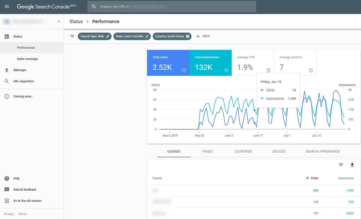Open the Privacy link

[9, 214]
